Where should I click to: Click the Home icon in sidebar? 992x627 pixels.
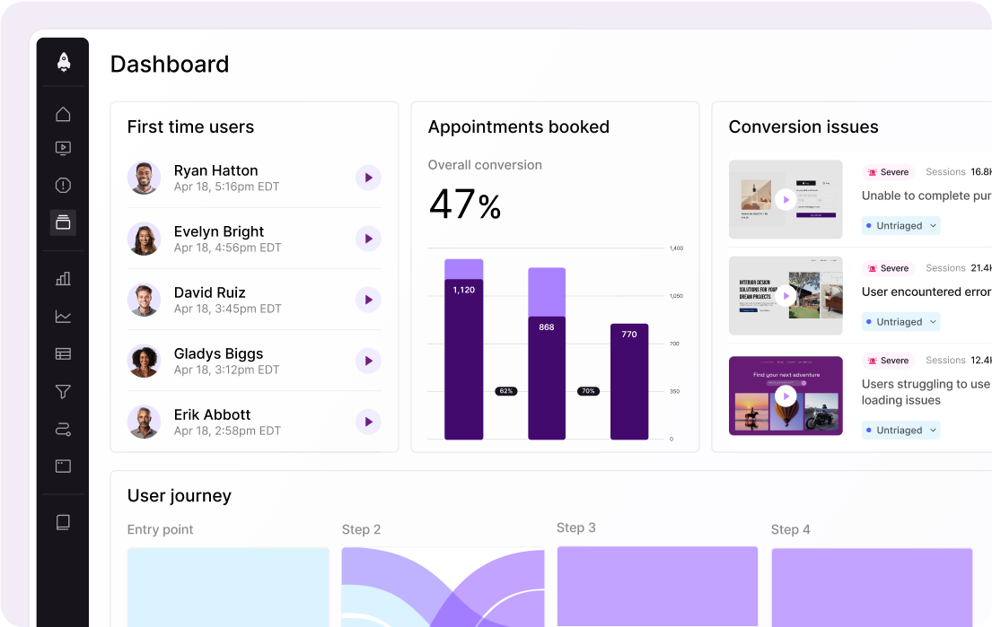point(63,114)
